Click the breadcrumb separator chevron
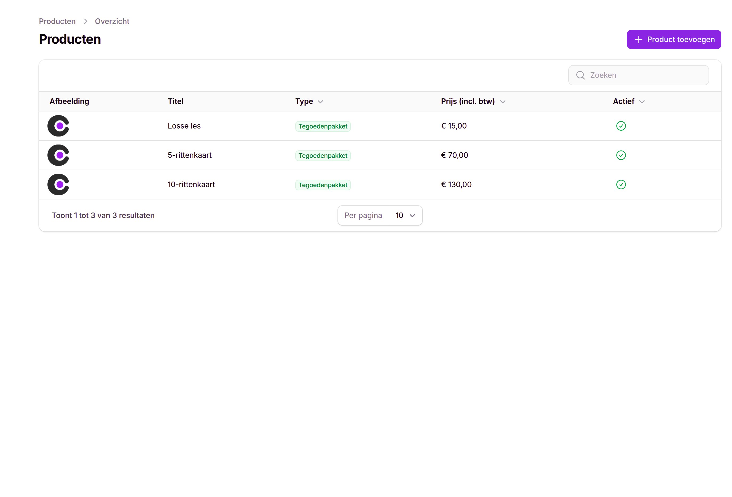 (x=85, y=21)
